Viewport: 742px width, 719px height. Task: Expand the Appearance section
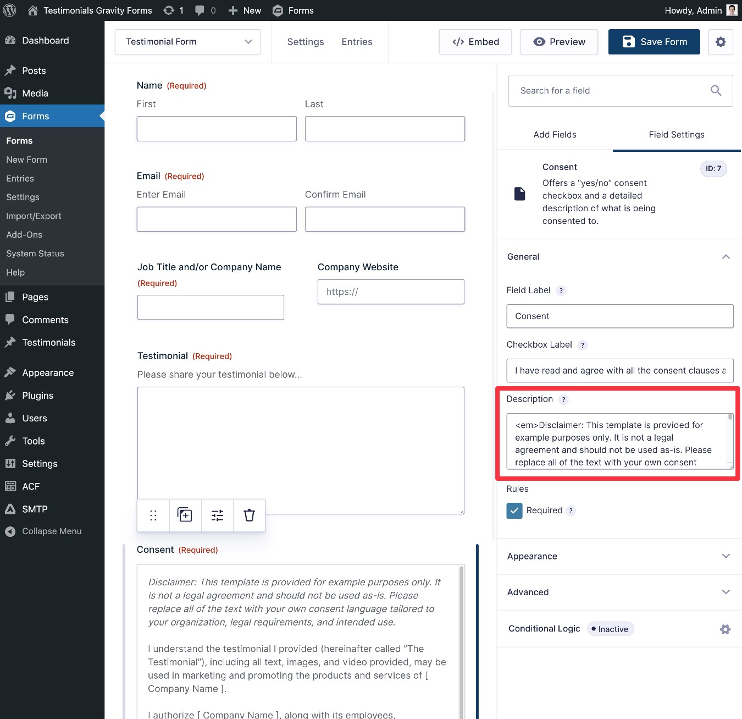tap(726, 556)
